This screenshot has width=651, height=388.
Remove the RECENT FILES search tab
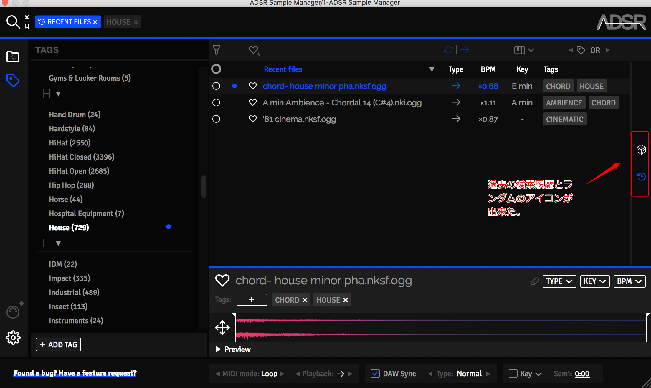(95, 22)
